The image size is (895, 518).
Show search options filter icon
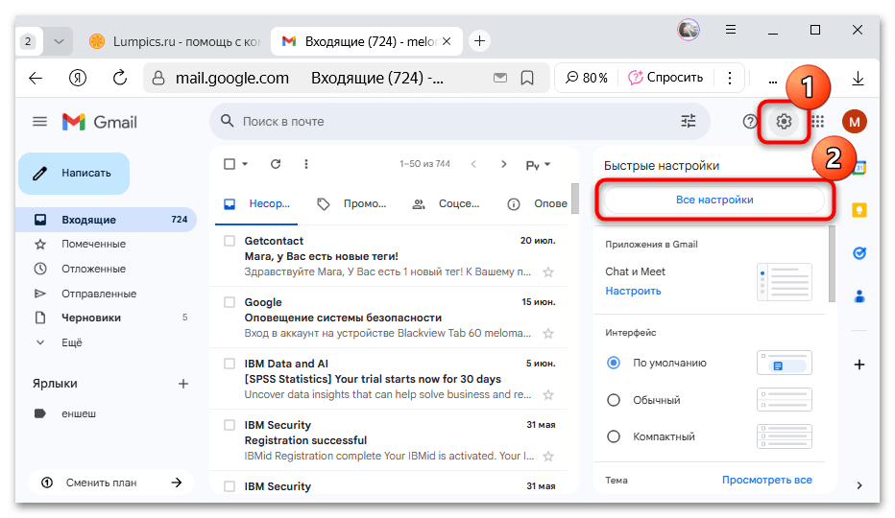[x=689, y=121]
